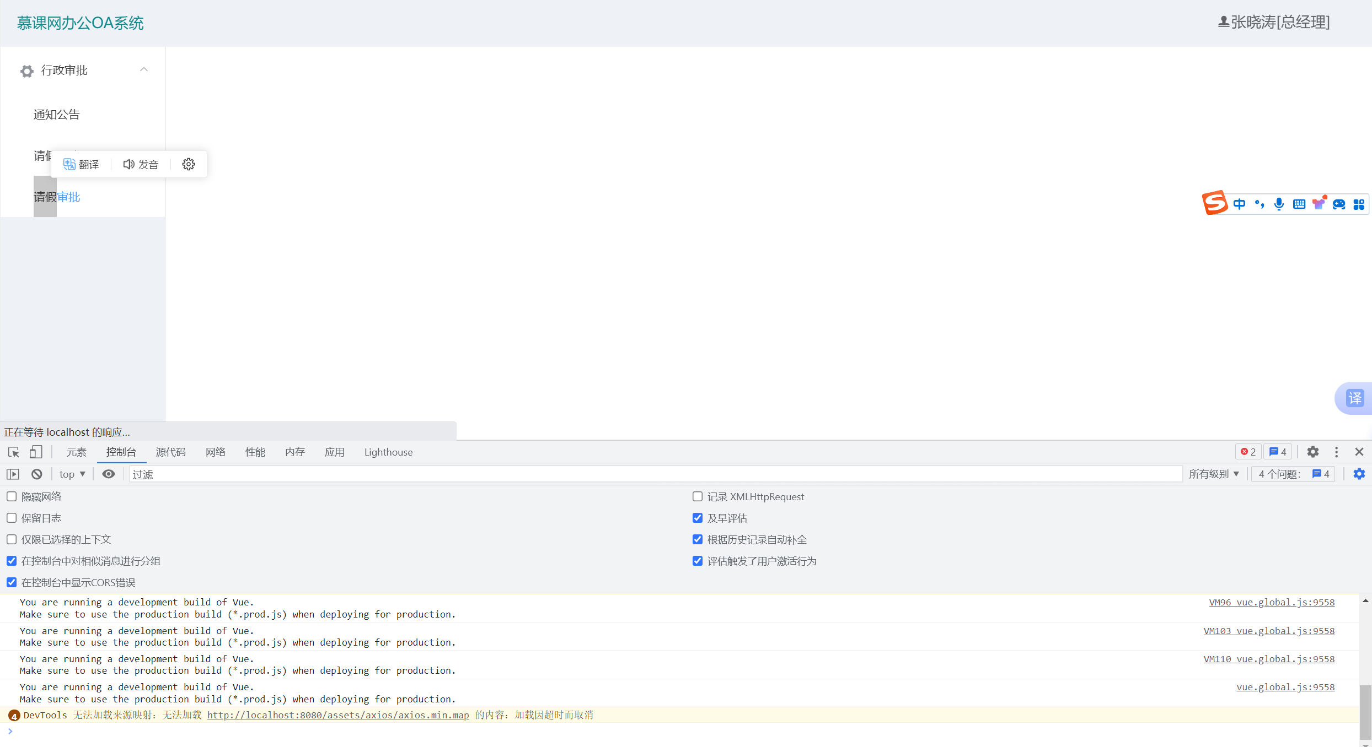Image resolution: width=1372 pixels, height=747 pixels.
Task: Click the console prompt input line
Action: 684,732
